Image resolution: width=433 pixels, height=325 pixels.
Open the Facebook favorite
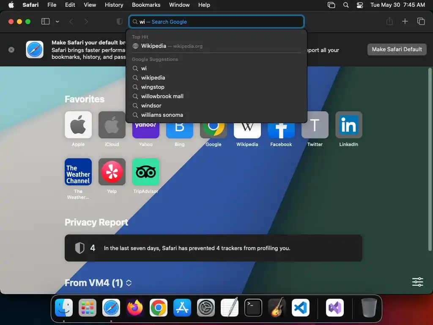(281, 130)
